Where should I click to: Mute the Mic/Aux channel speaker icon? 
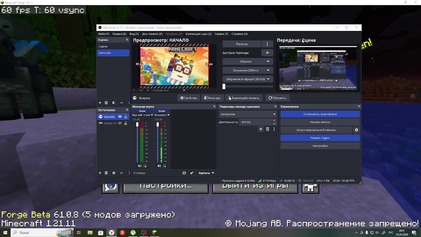[x=159, y=166]
